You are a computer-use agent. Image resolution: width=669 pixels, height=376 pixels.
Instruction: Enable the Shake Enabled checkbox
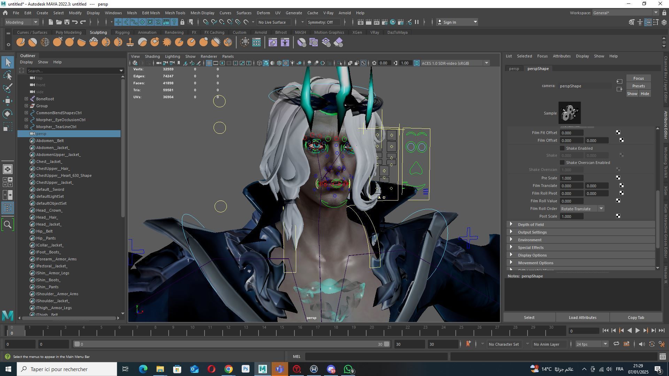(x=562, y=148)
